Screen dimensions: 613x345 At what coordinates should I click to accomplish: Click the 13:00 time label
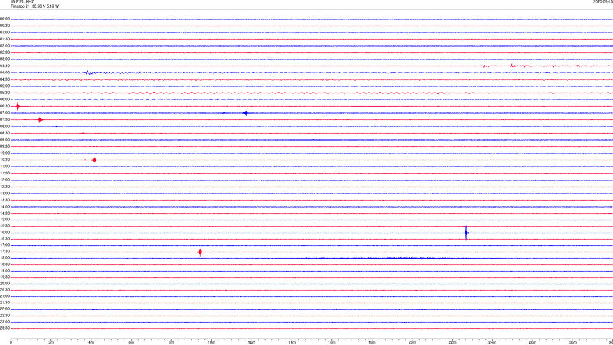coord(5,193)
